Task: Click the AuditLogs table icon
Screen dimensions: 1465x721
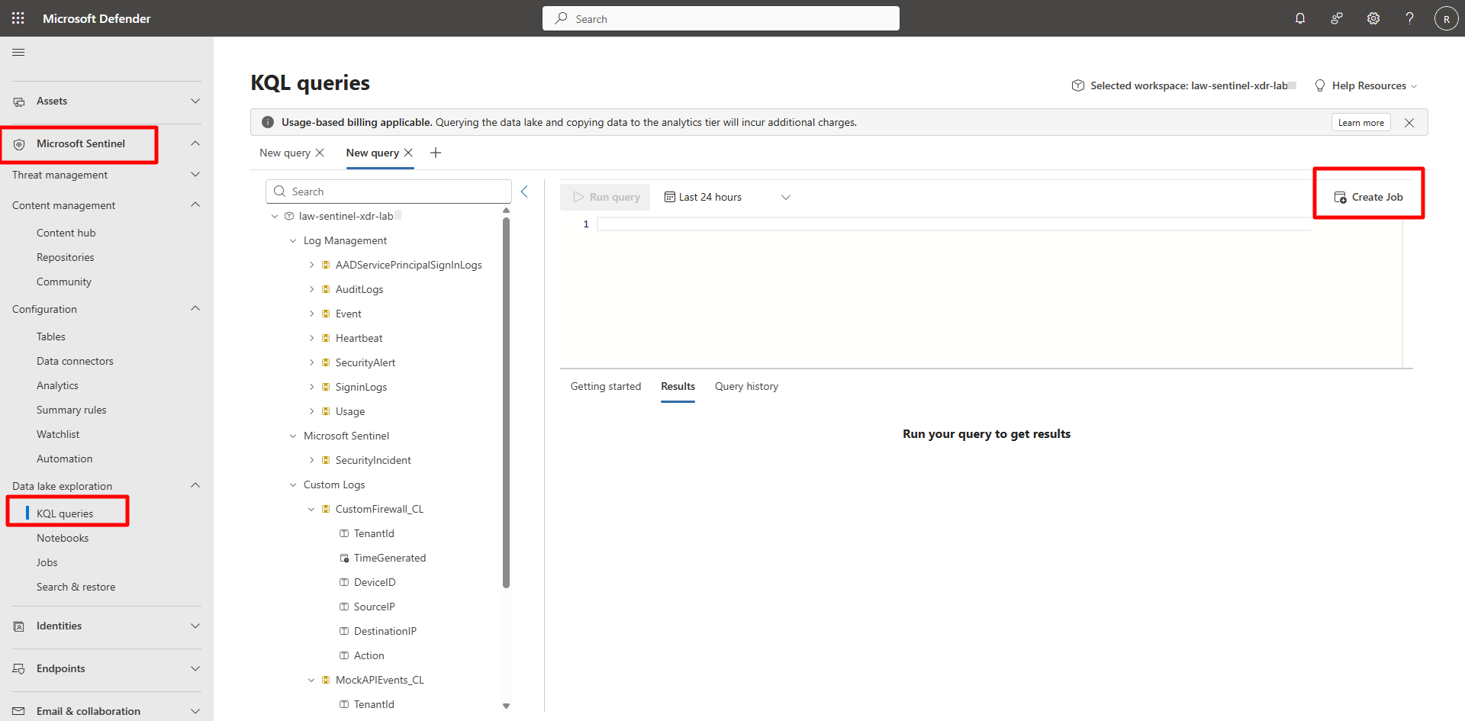Action: tap(326, 289)
